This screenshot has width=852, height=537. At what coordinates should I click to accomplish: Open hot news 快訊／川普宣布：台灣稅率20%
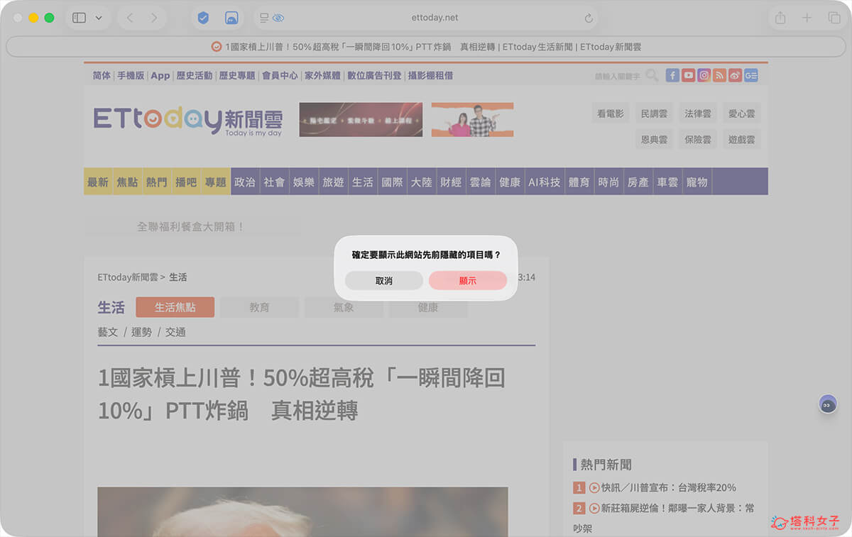[668, 488]
